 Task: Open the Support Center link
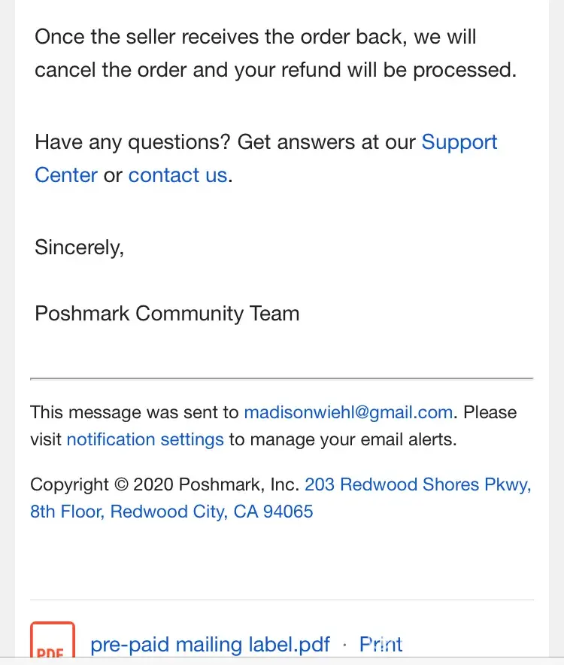pyautogui.click(x=459, y=142)
